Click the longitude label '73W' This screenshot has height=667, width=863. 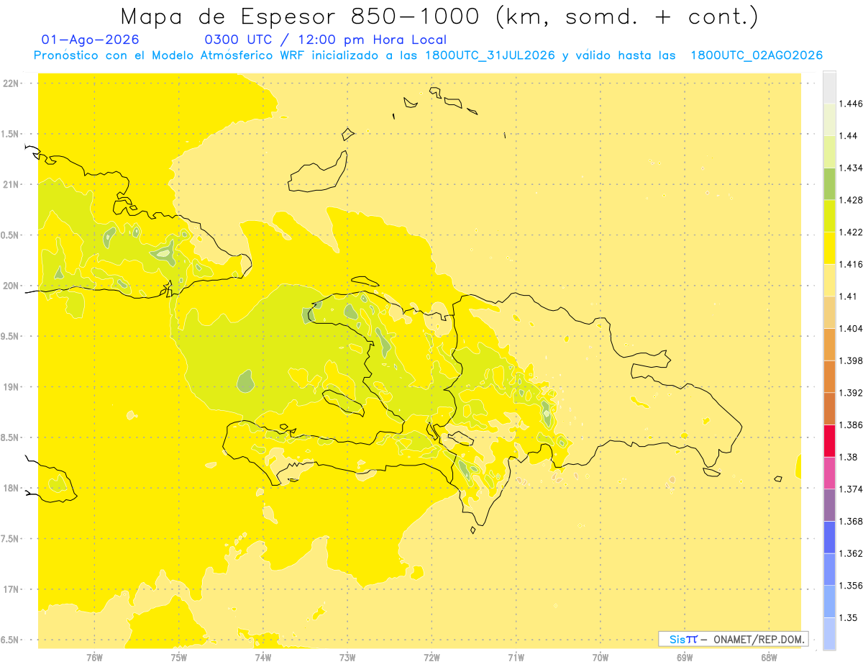click(x=347, y=658)
